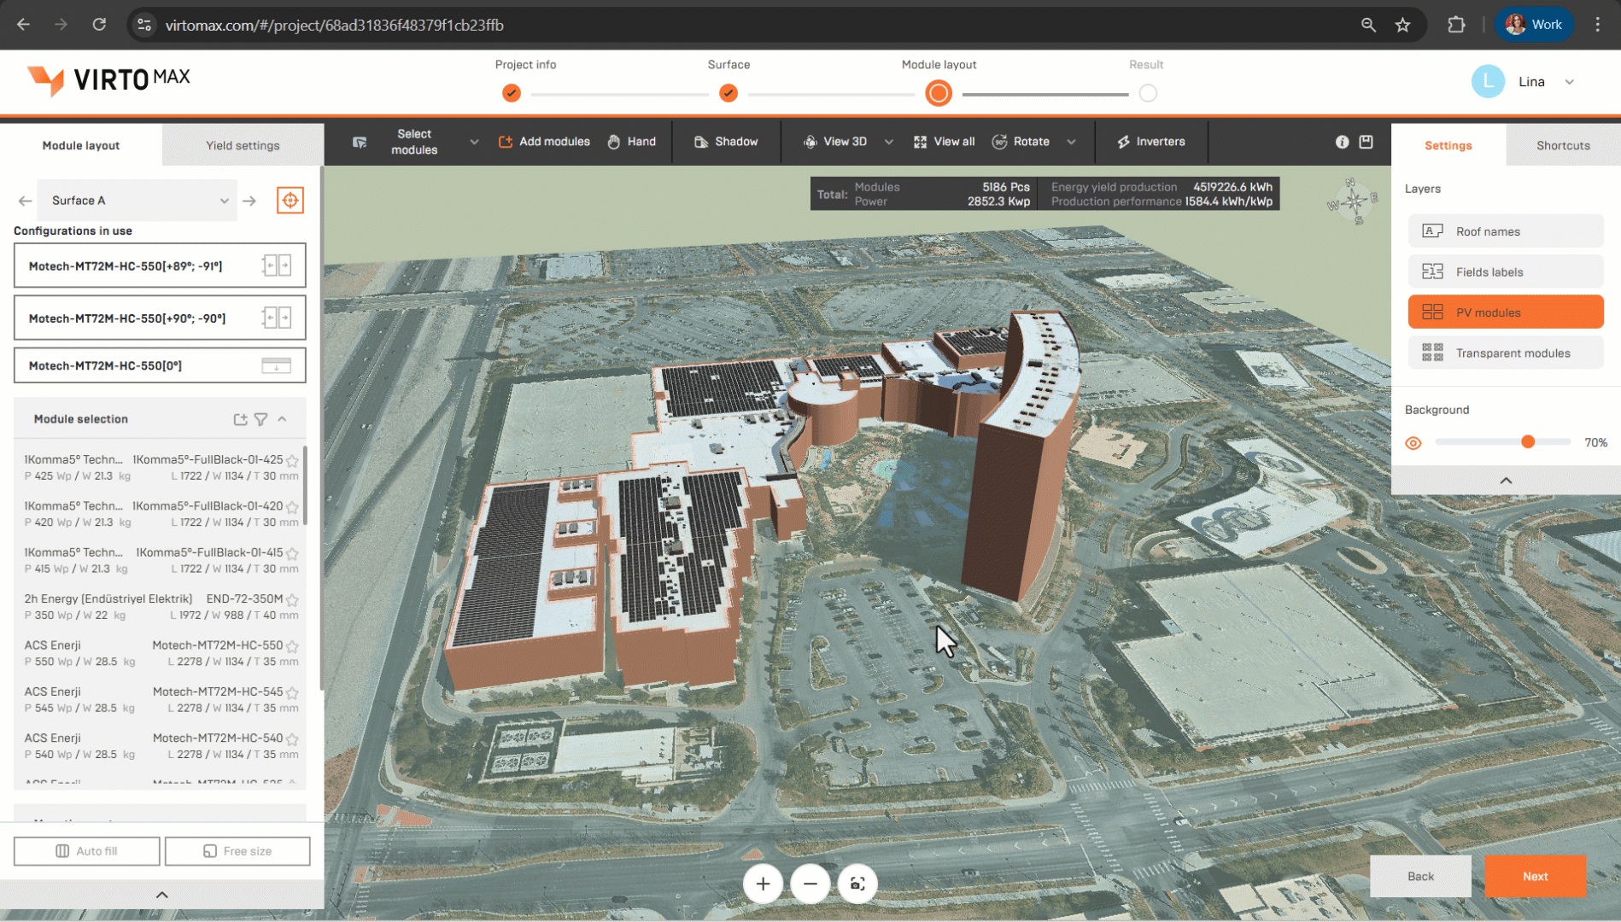Open the Shortcuts tab
Viewport: 1621px width, 922px height.
click(1562, 146)
